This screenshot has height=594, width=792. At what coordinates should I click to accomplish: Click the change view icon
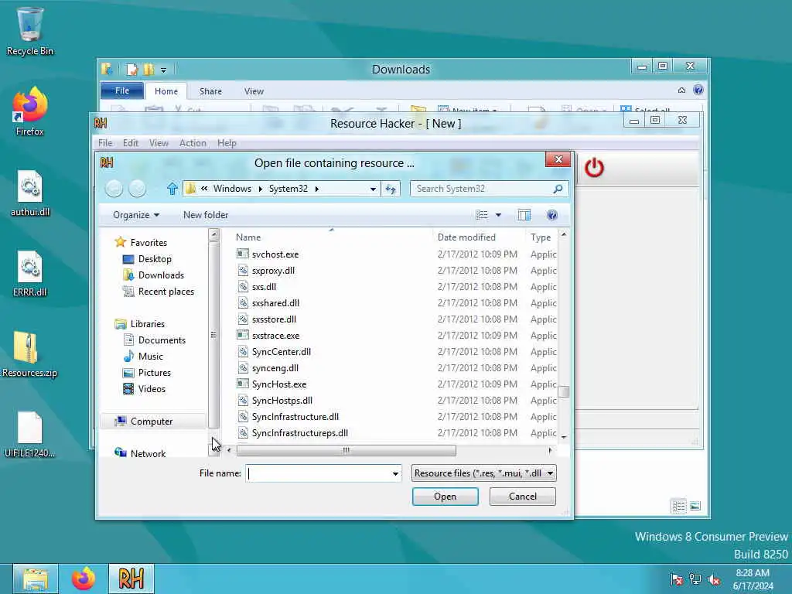pos(482,215)
